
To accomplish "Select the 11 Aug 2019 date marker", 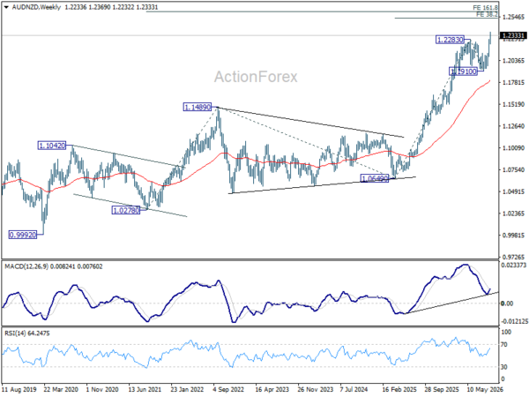I will [19, 390].
